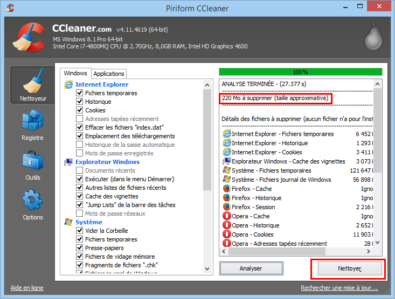Click Firefox icon for Historique result
The image size is (395, 299).
point(227,197)
